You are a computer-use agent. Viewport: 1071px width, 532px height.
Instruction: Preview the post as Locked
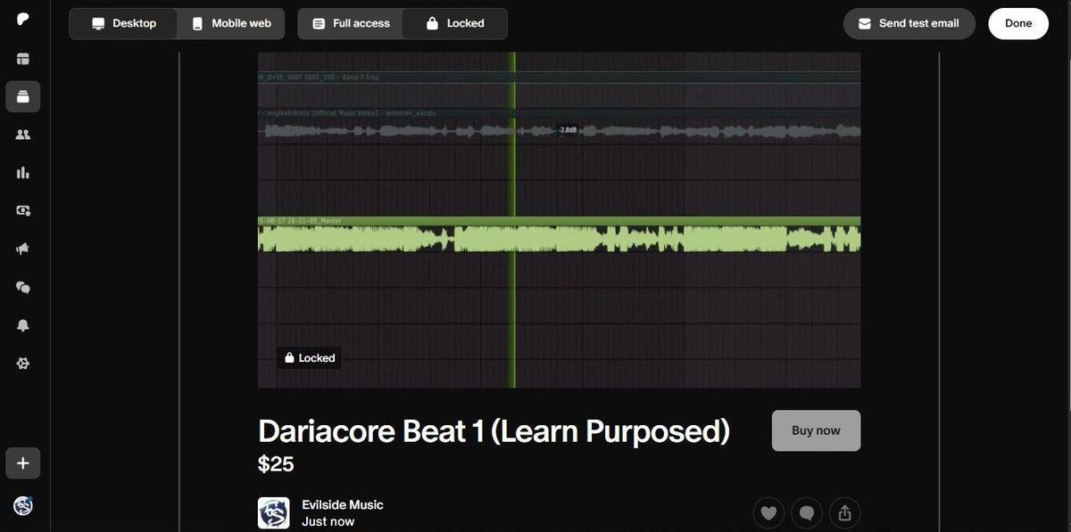[x=455, y=23]
